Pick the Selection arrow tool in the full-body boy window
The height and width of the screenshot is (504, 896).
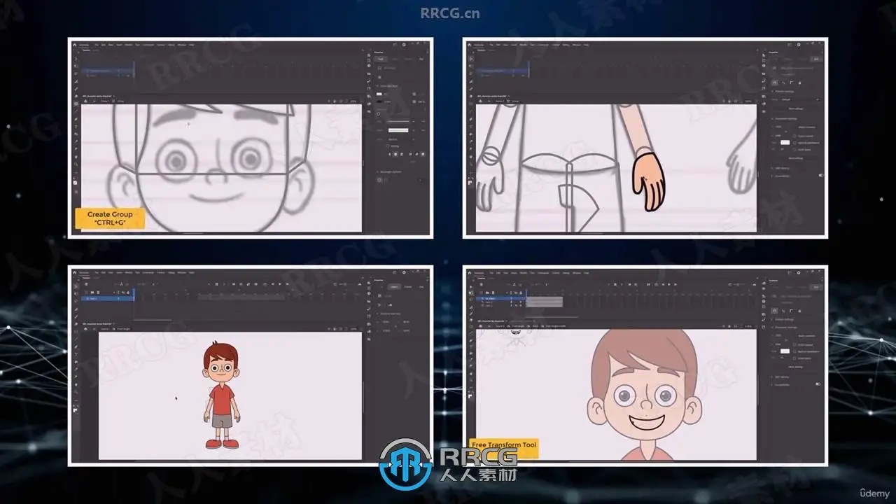75,286
